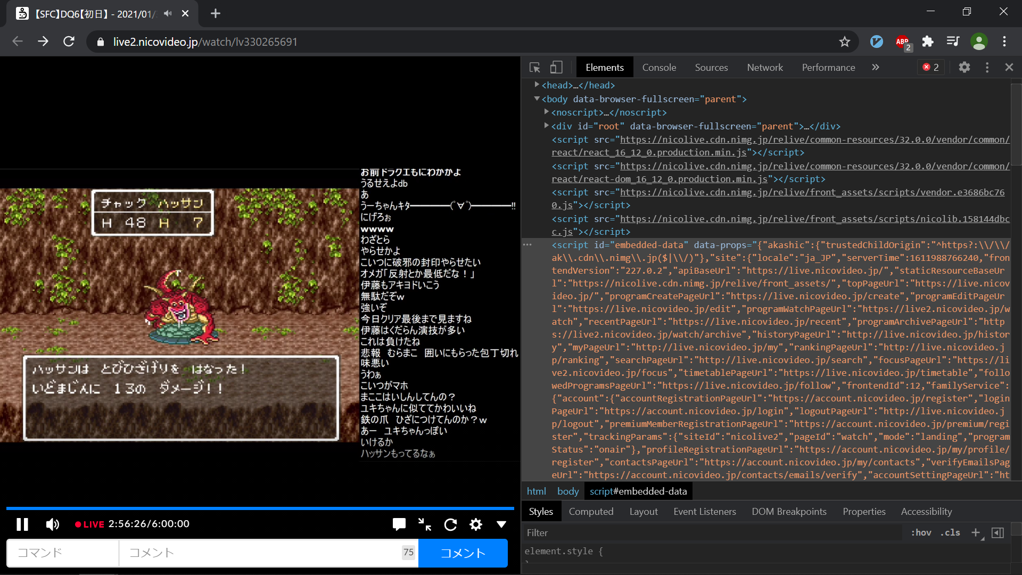Viewport: 1022px width, 575px height.
Task: Reload the player stream icon
Action: (x=450, y=524)
